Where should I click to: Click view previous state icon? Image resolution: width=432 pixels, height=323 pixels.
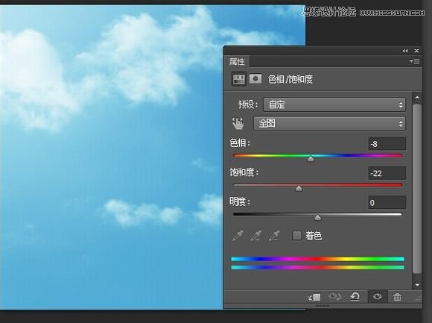click(x=334, y=297)
